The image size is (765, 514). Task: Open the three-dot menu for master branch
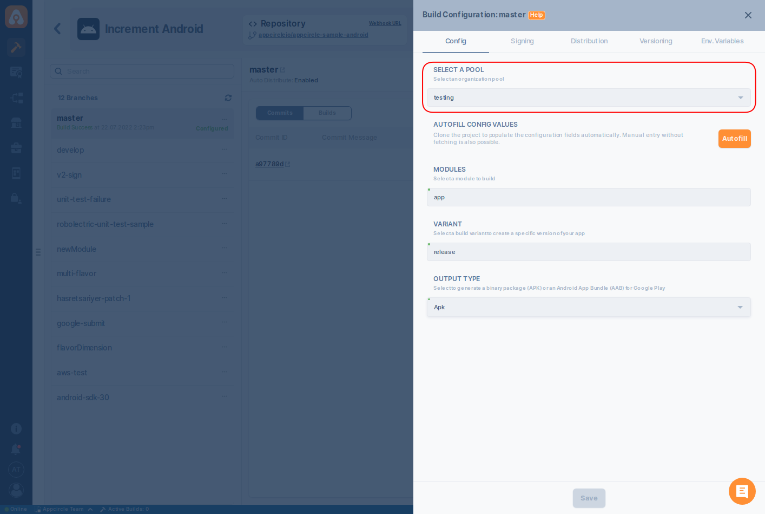225,119
